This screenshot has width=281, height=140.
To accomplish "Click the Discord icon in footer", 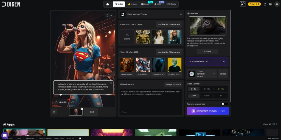I will click(80, 138).
